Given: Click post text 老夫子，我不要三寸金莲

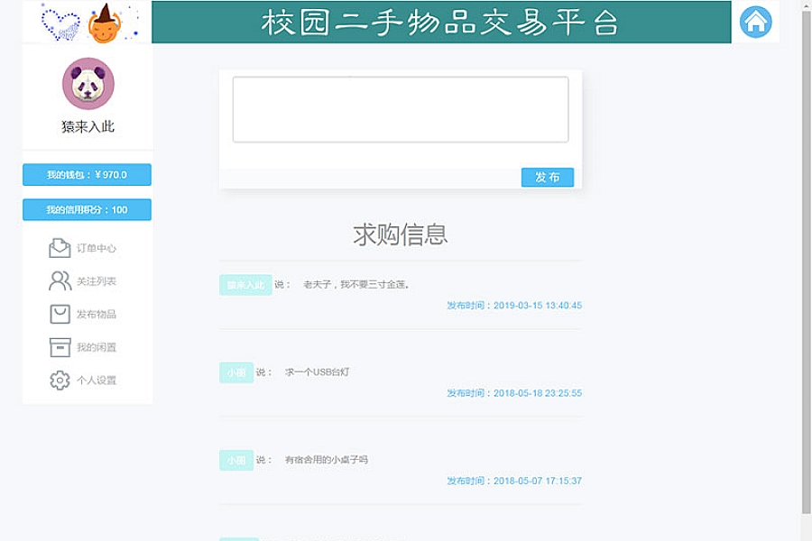Looking at the screenshot, I should (x=356, y=285).
